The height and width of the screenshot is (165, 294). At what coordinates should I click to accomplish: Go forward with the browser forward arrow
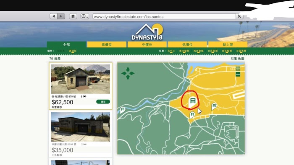point(61,16)
